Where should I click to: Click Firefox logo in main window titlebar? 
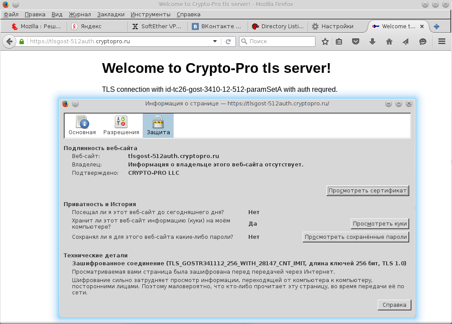(x=5, y=4)
